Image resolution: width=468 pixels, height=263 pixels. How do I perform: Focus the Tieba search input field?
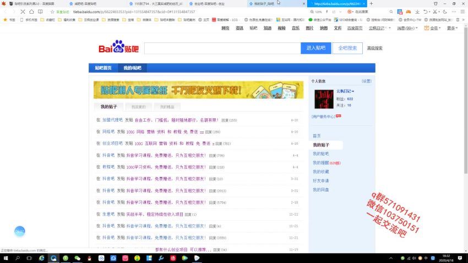coord(222,48)
